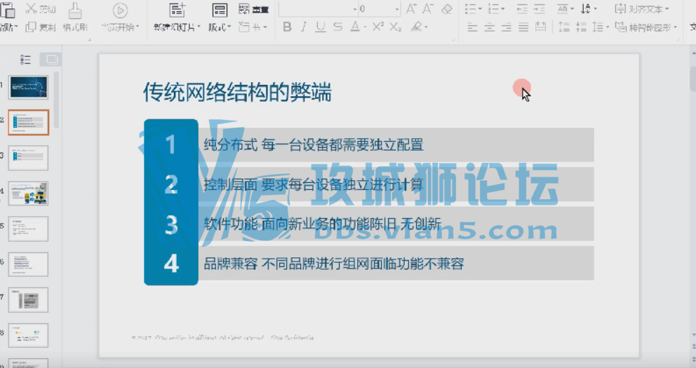Click the increase indent icon
The width and height of the screenshot is (696, 368).
(x=540, y=9)
